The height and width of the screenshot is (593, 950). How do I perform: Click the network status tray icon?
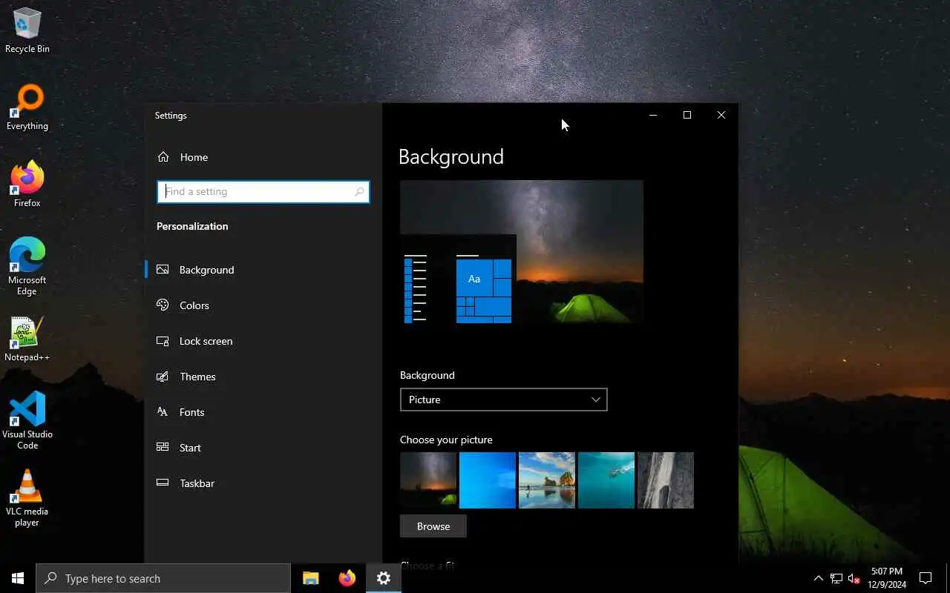836,578
